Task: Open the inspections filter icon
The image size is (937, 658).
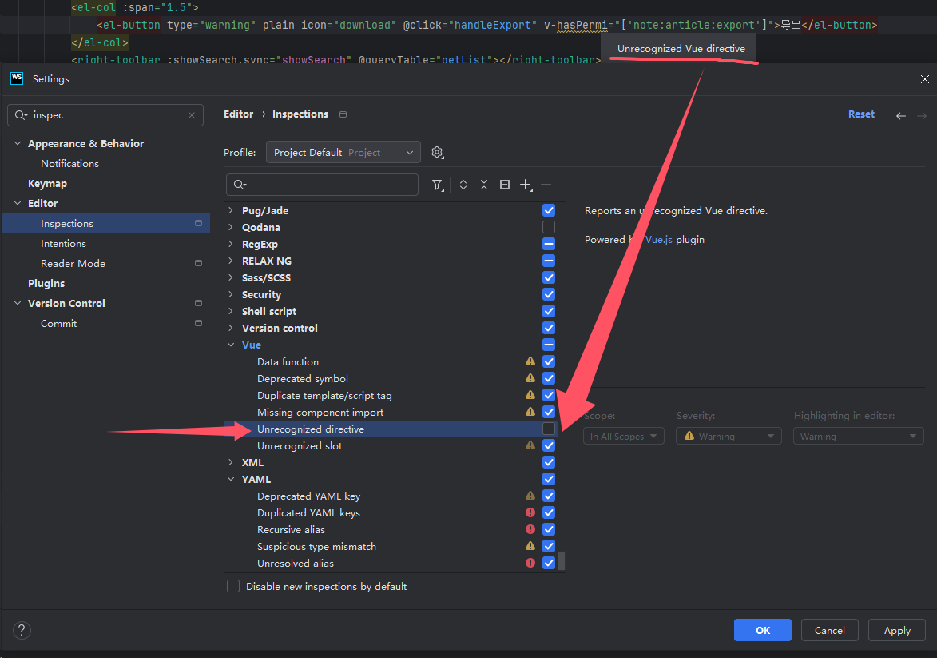Action: pyautogui.click(x=437, y=185)
